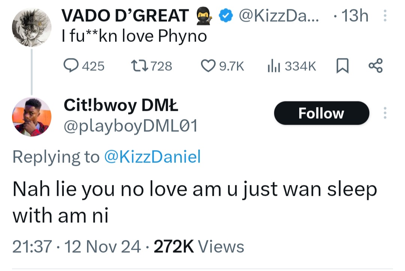Open Cit!bwoy DMŁ profile avatar
Viewport: 405px width, 271px height.
click(31, 116)
